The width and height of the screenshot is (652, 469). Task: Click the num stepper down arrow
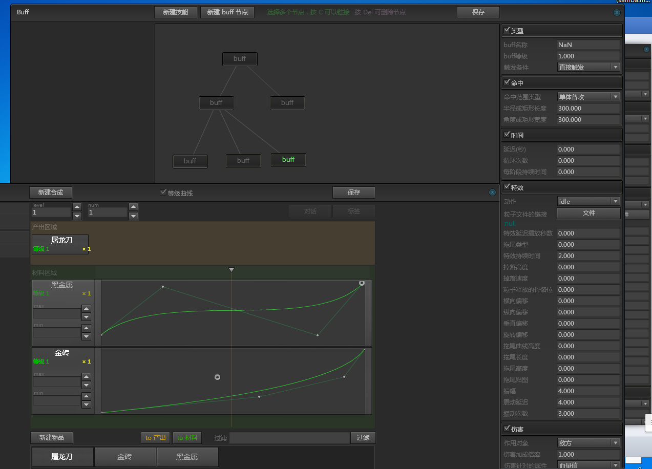pos(133,216)
